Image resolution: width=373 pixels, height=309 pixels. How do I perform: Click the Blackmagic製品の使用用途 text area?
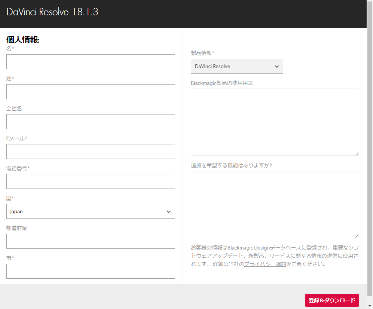coord(275,122)
